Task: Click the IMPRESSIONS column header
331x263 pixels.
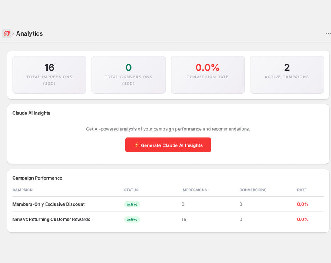Action: pos(194,190)
